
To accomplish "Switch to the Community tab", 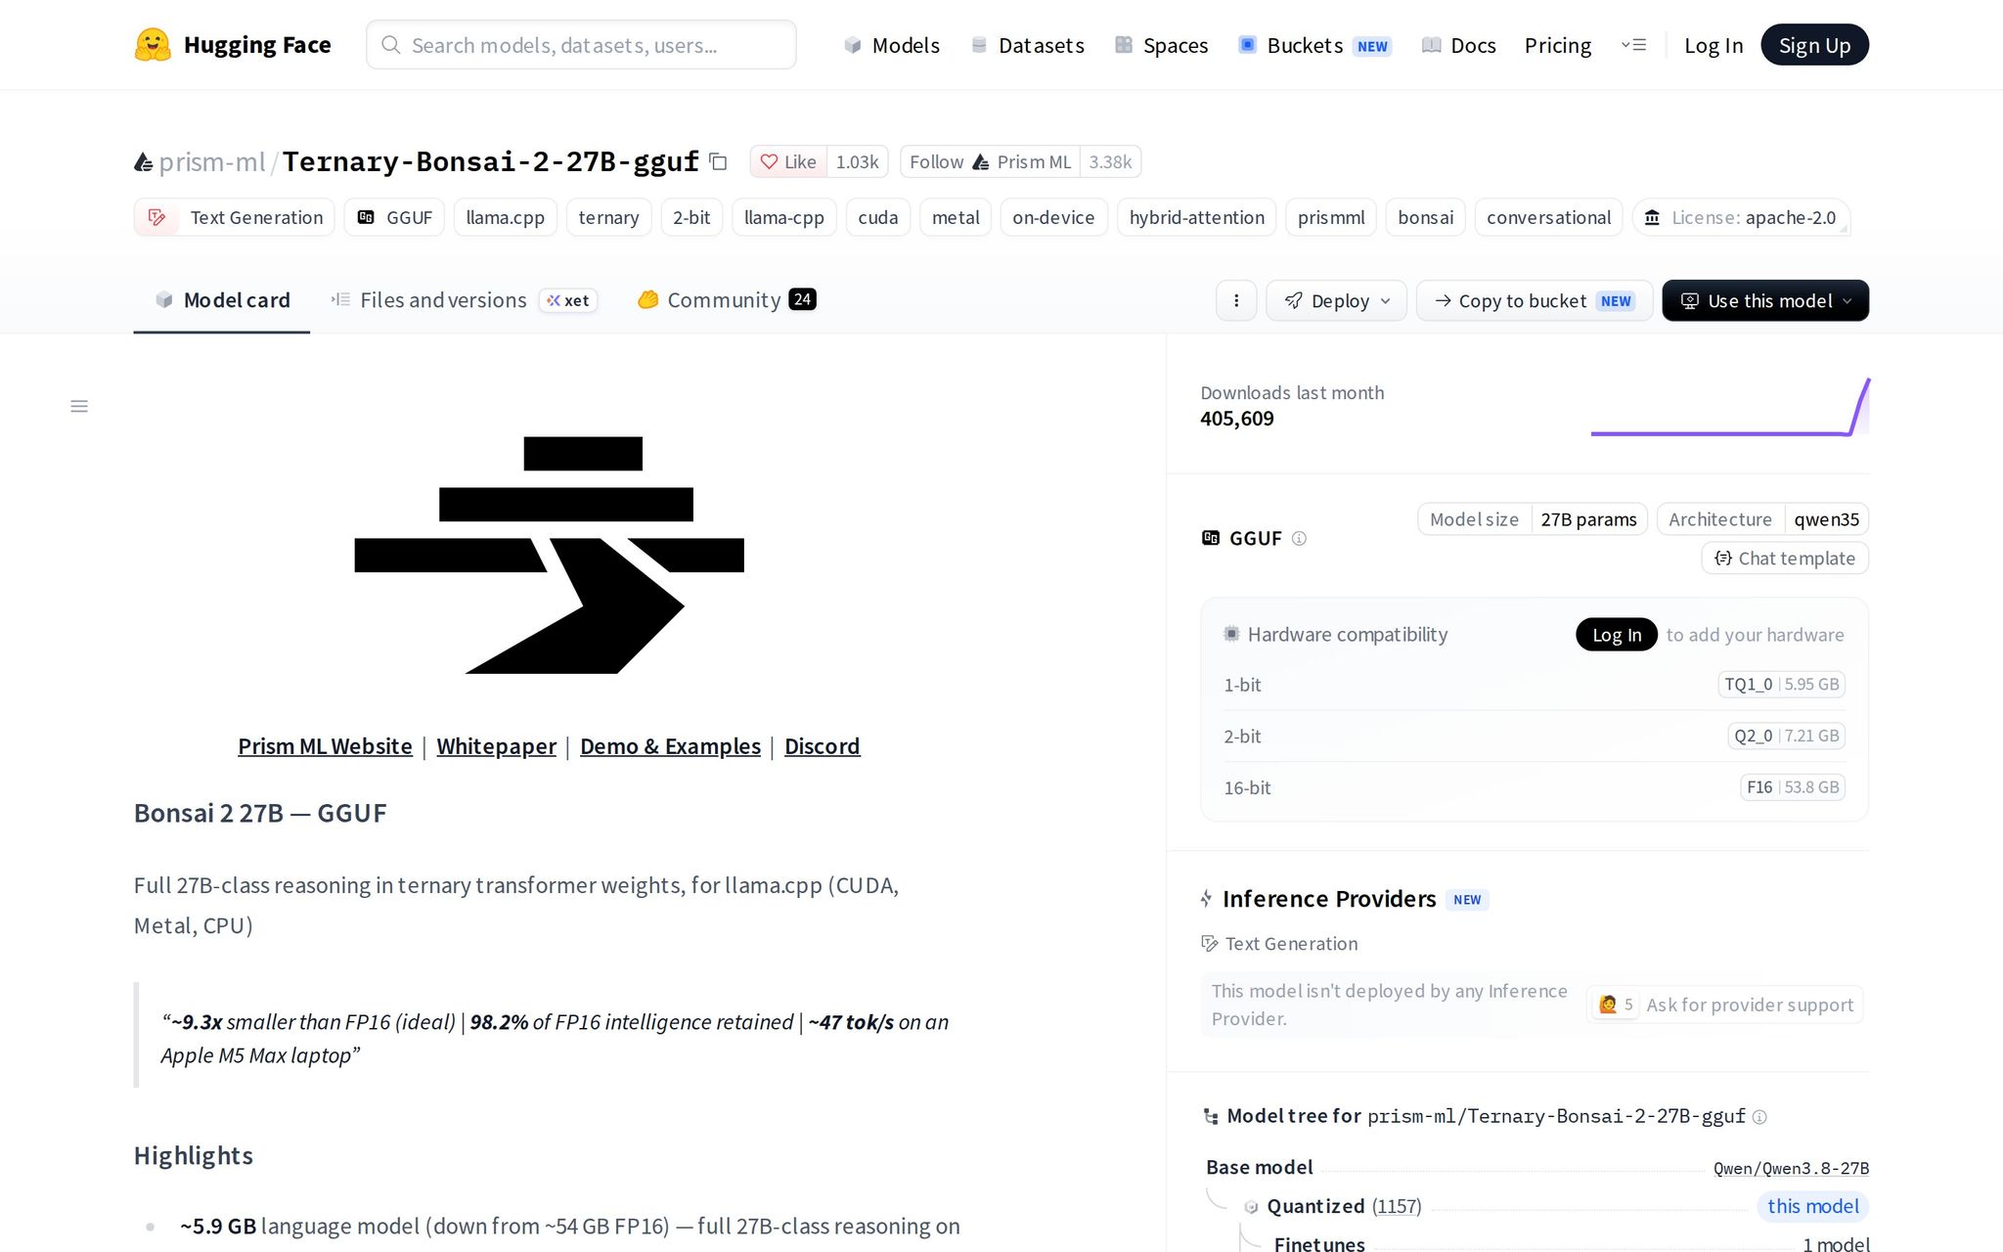I will click(x=727, y=300).
